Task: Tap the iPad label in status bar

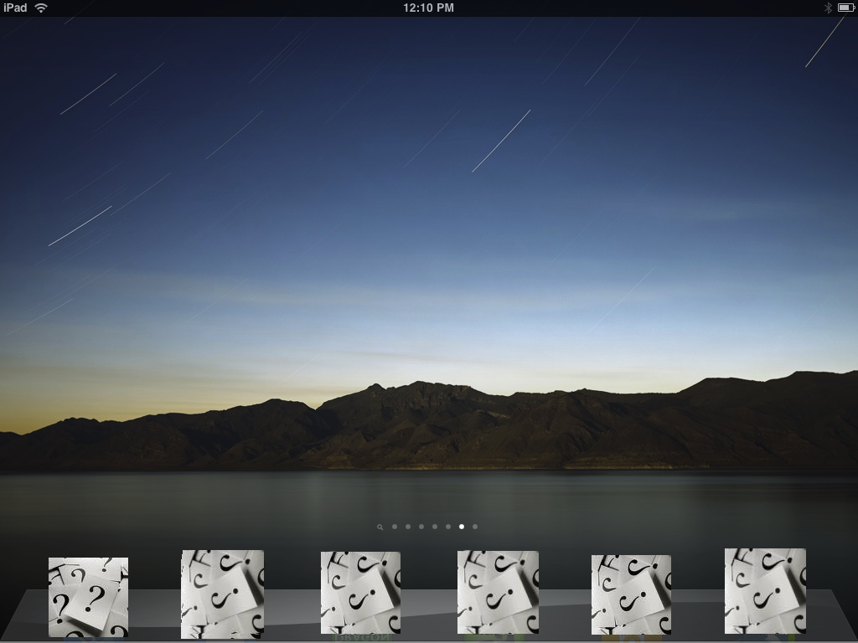Action: [15, 8]
